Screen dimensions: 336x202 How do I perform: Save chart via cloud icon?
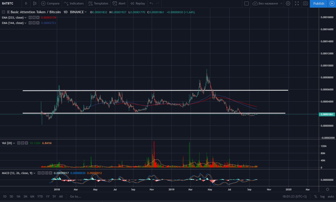pyautogui.click(x=255, y=3)
